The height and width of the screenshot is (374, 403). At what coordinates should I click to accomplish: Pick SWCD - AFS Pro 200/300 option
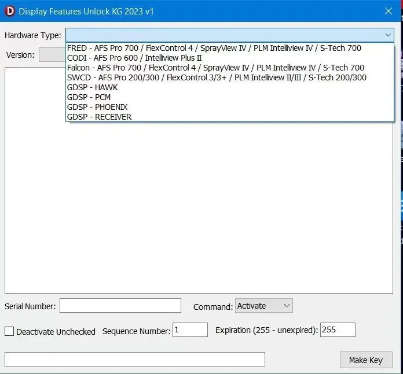click(x=229, y=77)
